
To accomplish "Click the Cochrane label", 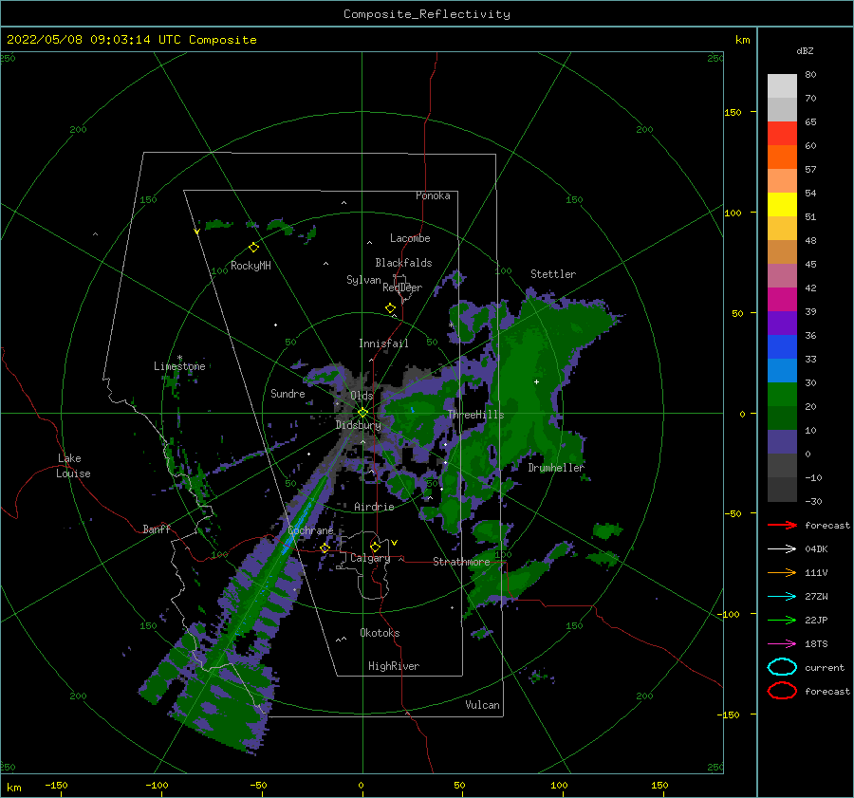I will (310, 530).
